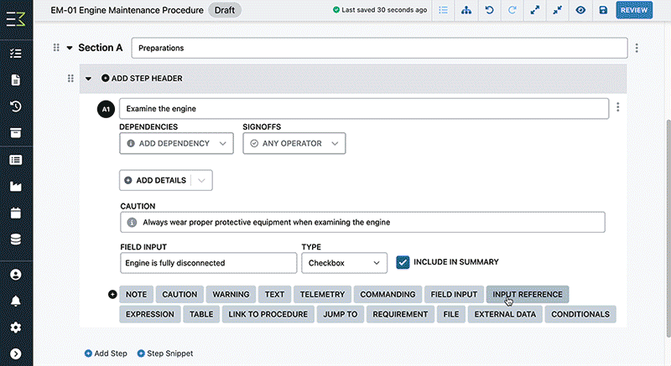Open Section A three-dot options menu
Screen dimensions: 671x366
point(637,48)
